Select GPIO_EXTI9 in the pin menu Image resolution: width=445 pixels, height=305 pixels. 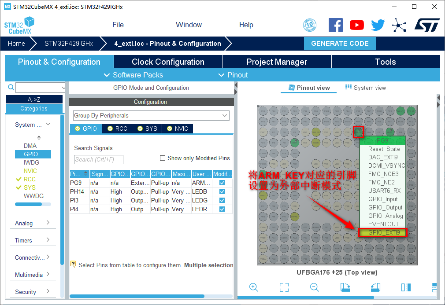click(x=383, y=232)
